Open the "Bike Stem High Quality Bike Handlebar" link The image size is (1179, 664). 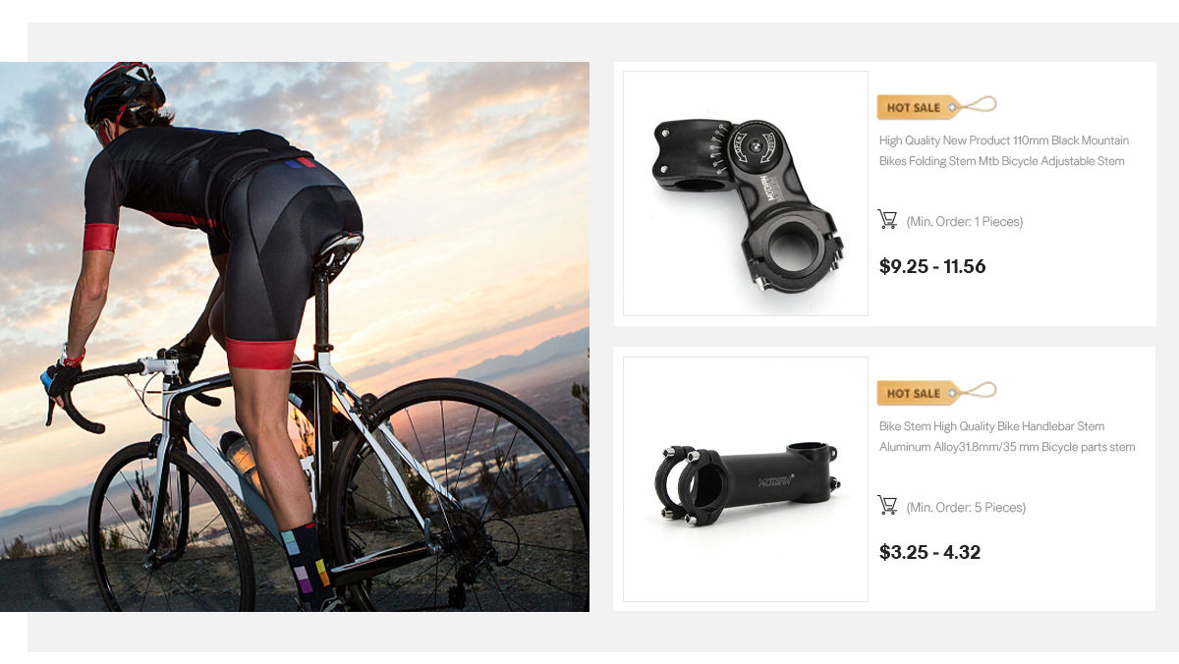pos(1007,436)
